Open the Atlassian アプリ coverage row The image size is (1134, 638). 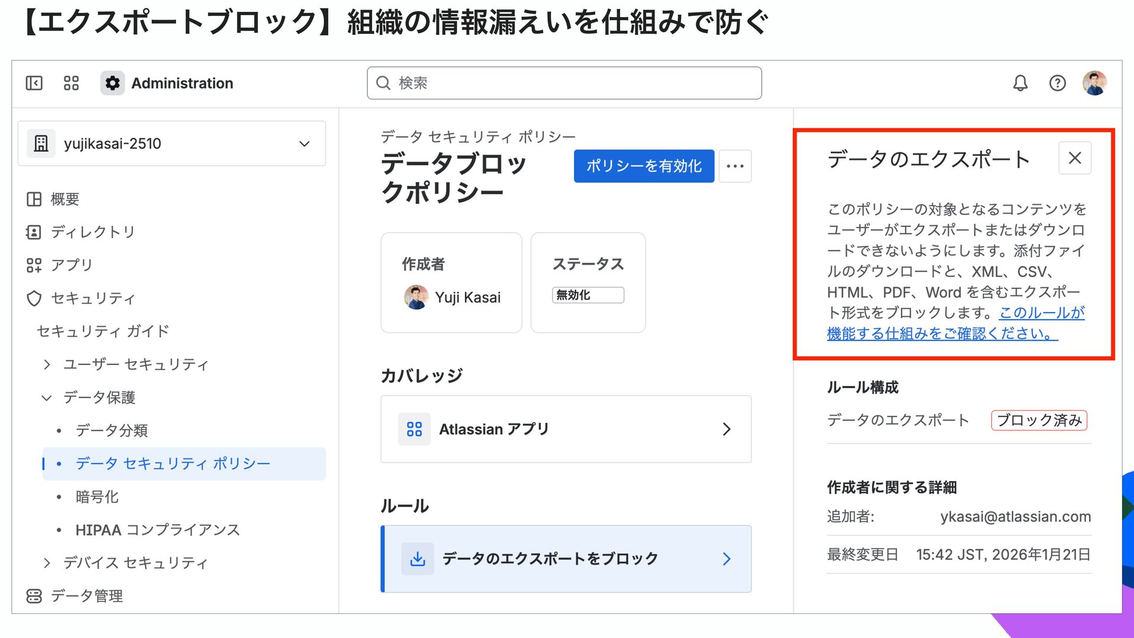pyautogui.click(x=565, y=429)
